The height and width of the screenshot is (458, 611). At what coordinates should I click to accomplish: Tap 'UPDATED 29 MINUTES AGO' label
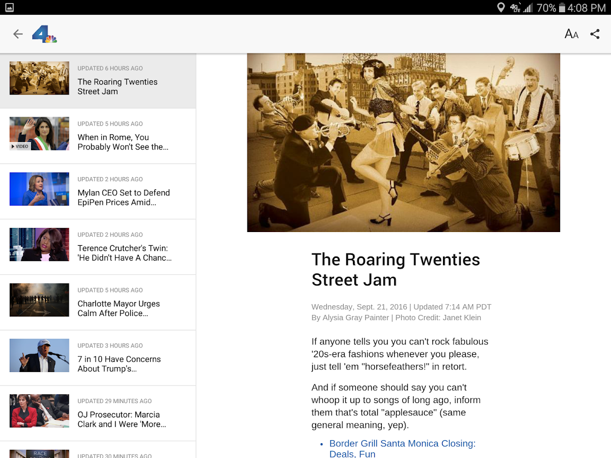pyautogui.click(x=115, y=401)
